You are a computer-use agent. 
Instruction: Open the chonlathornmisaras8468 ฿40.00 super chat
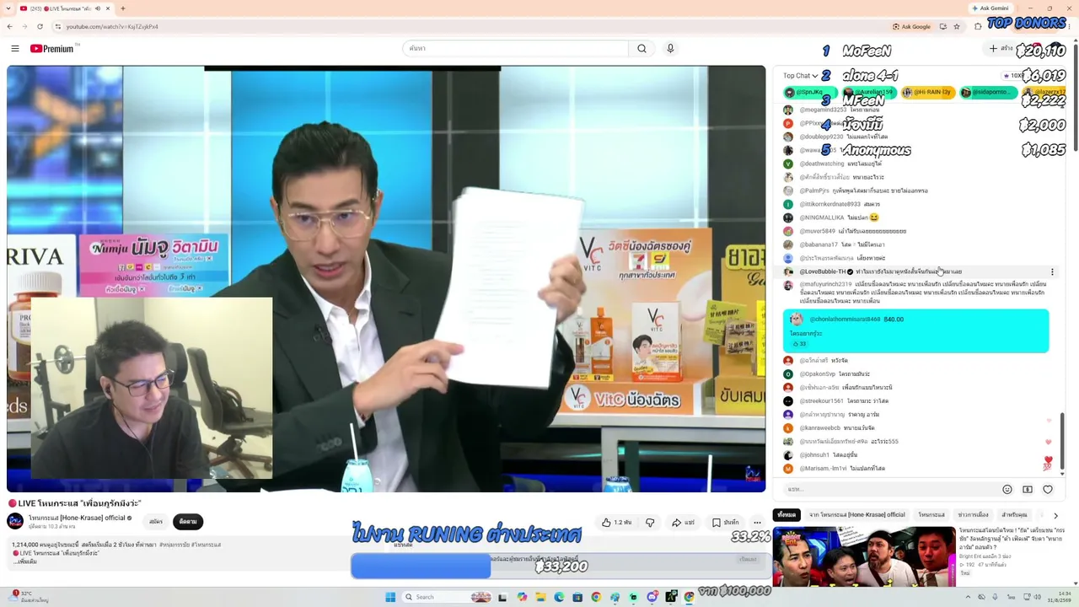pyautogui.click(x=915, y=330)
